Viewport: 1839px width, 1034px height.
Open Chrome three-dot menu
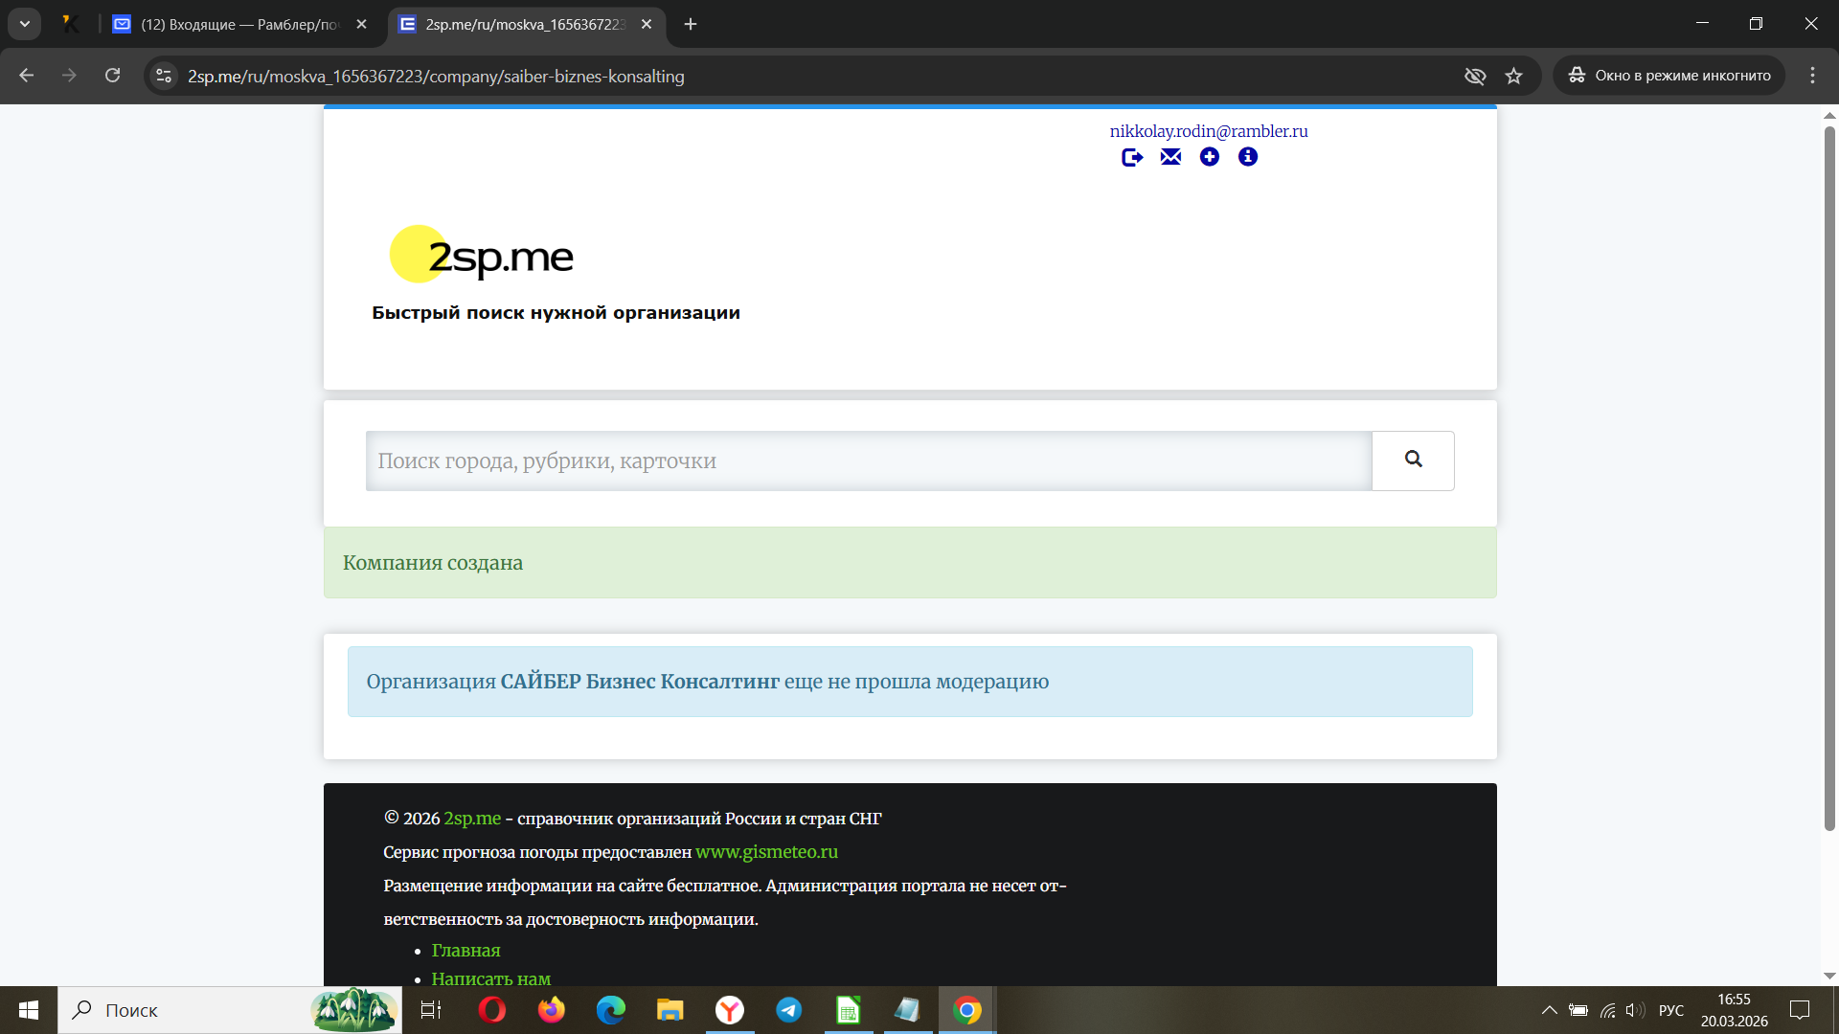tap(1812, 76)
